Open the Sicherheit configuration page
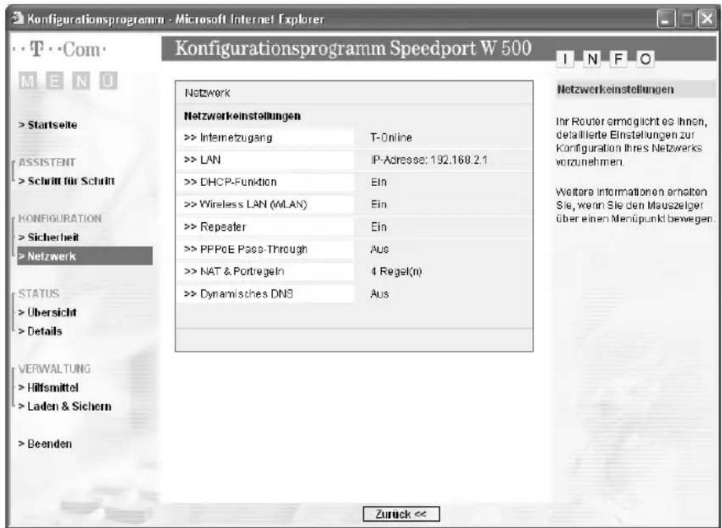The image size is (722, 528). pyautogui.click(x=49, y=237)
